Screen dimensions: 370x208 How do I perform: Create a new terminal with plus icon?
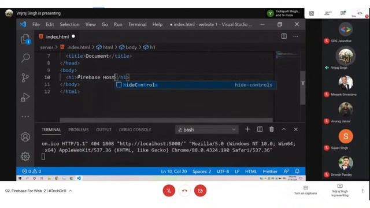(247, 129)
